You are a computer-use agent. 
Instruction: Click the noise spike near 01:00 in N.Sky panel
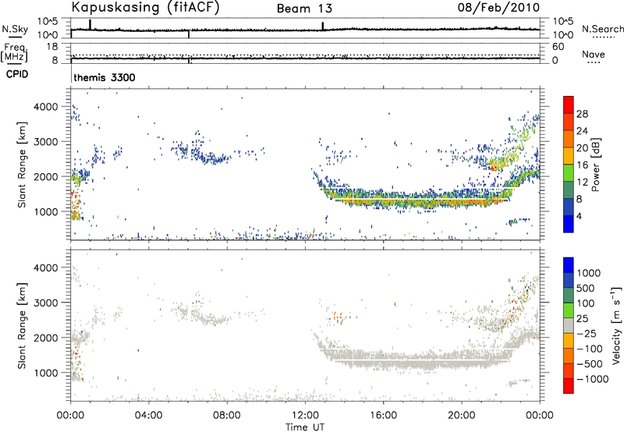[90, 24]
